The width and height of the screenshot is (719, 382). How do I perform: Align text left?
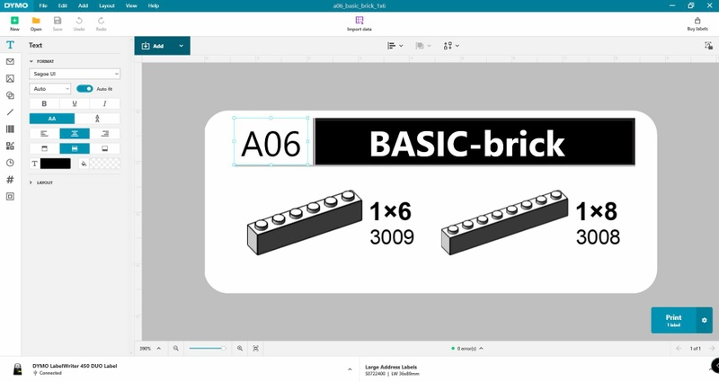click(44, 133)
